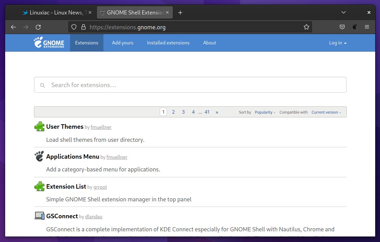This screenshot has height=242, width=380.
Task: Open the GSConnect extension
Action: (62, 216)
